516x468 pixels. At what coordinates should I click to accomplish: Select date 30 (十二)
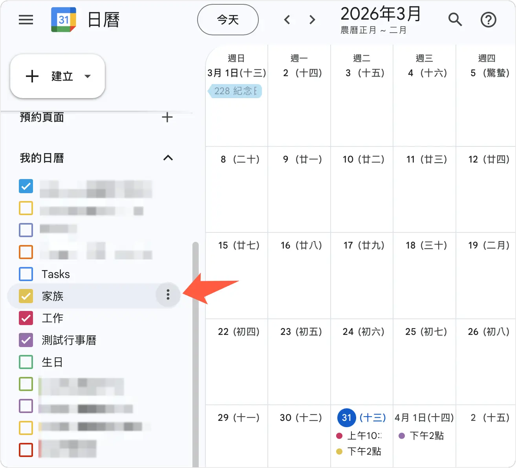[301, 417]
